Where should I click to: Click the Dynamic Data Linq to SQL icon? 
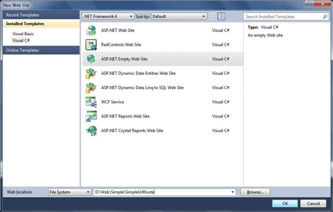click(91, 88)
